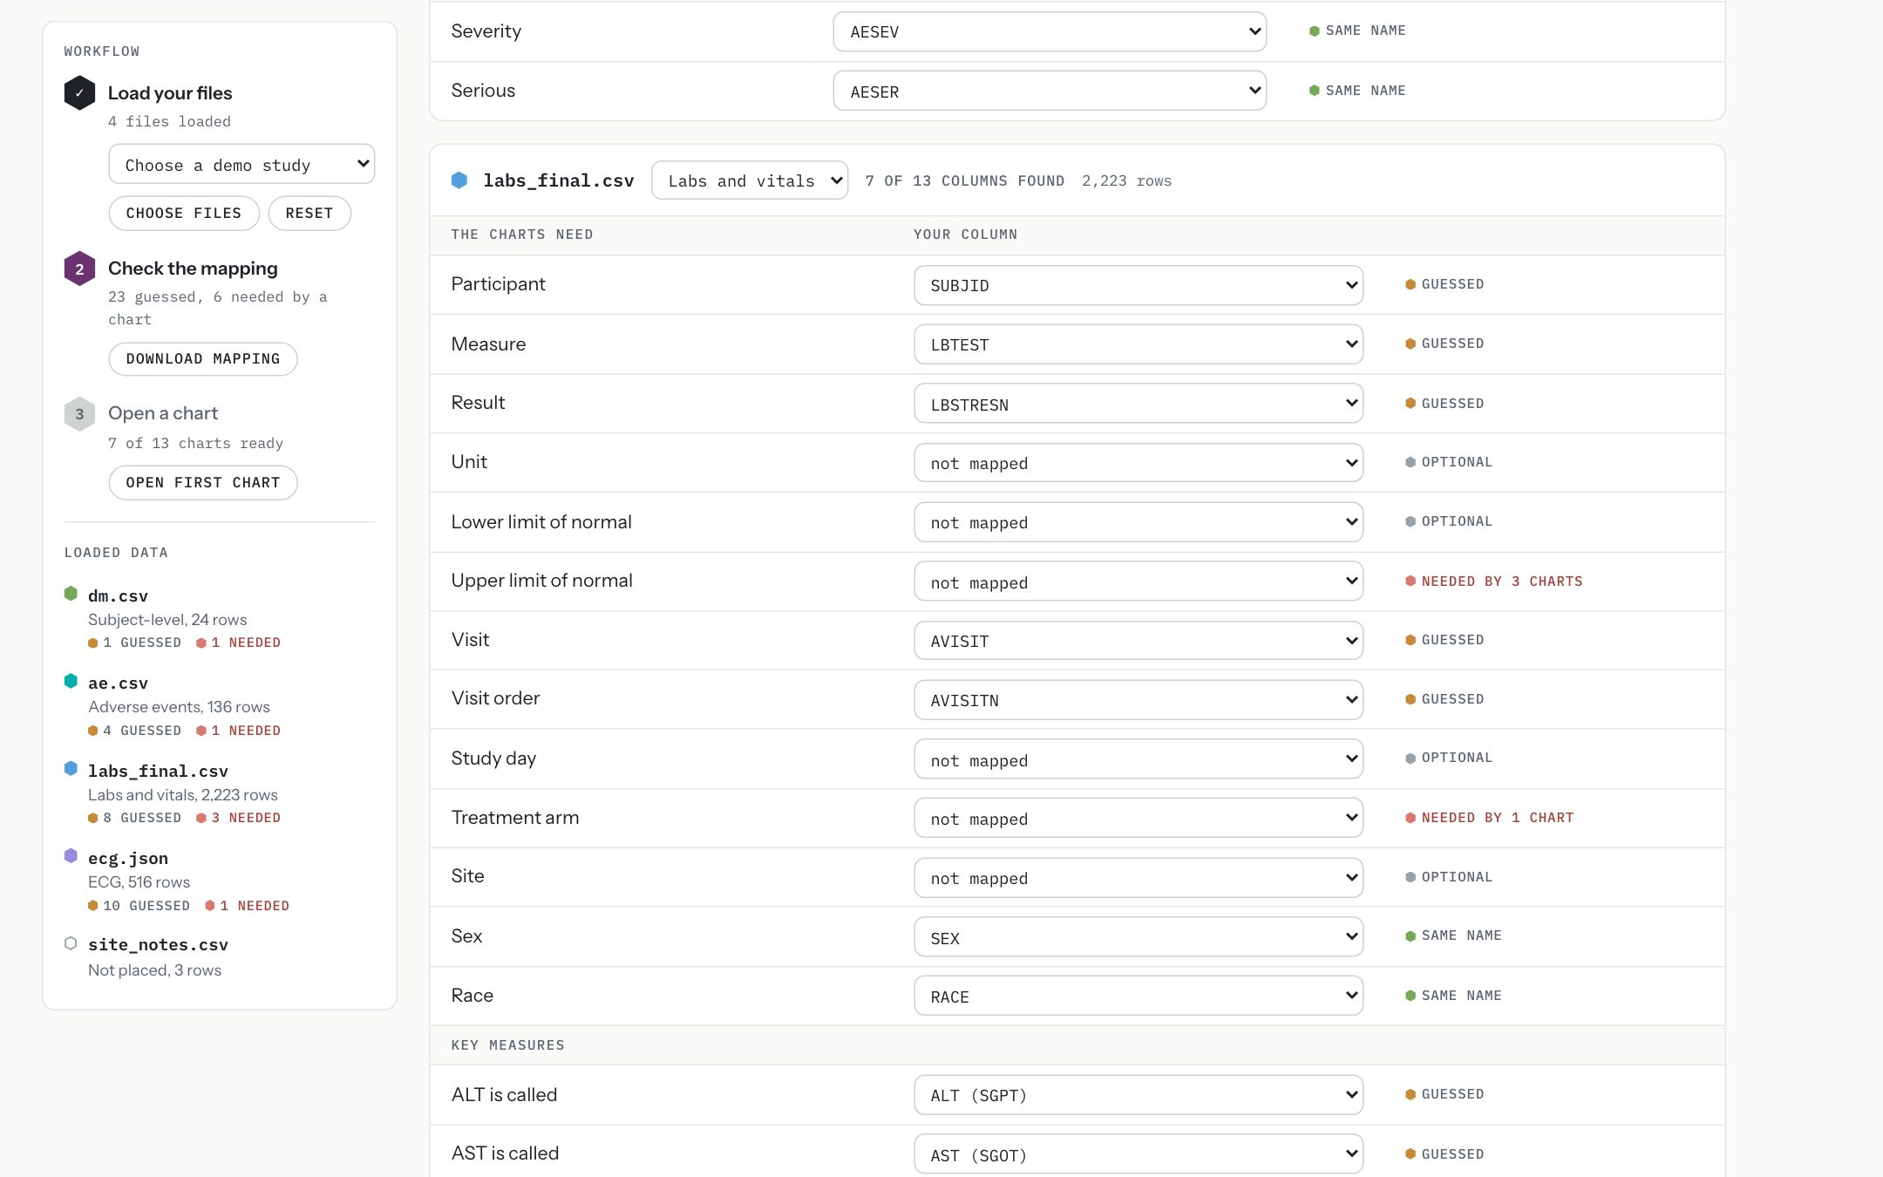Open the Treatment arm not mapped dropdown
The image size is (1883, 1177).
[1139, 818]
